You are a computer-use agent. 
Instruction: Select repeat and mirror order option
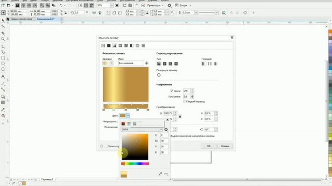(210, 64)
